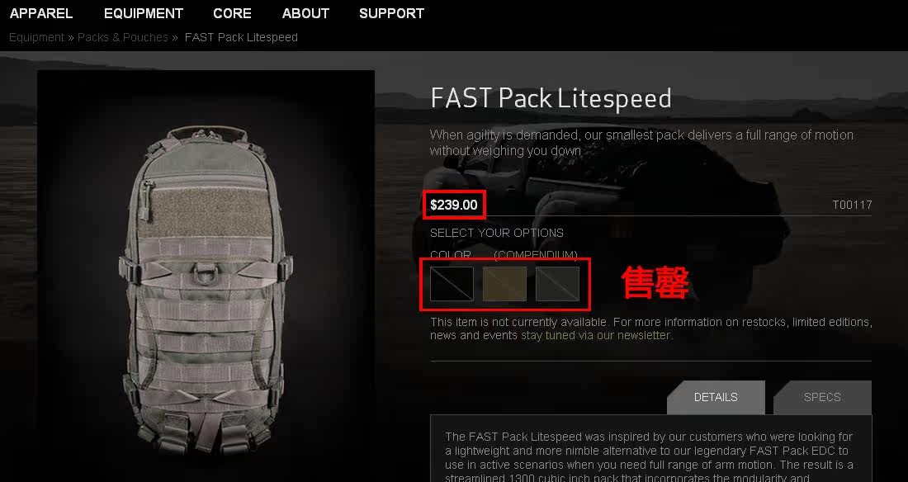This screenshot has width=908, height=482.
Task: Click the T00117 product code
Action: point(852,205)
